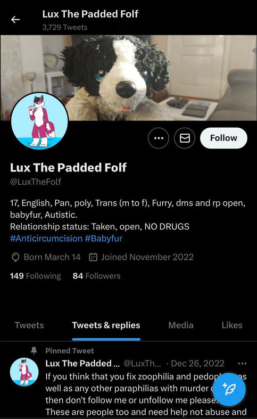Screen dimensions: 257x419
Task: Tap the pin icon beside Pinned Tweet
Action: click(x=34, y=351)
